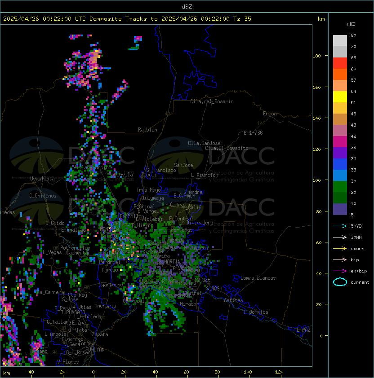This screenshot has width=374, height=378.
Task: Click the bip pink arrow legend icon
Action: 340,259
